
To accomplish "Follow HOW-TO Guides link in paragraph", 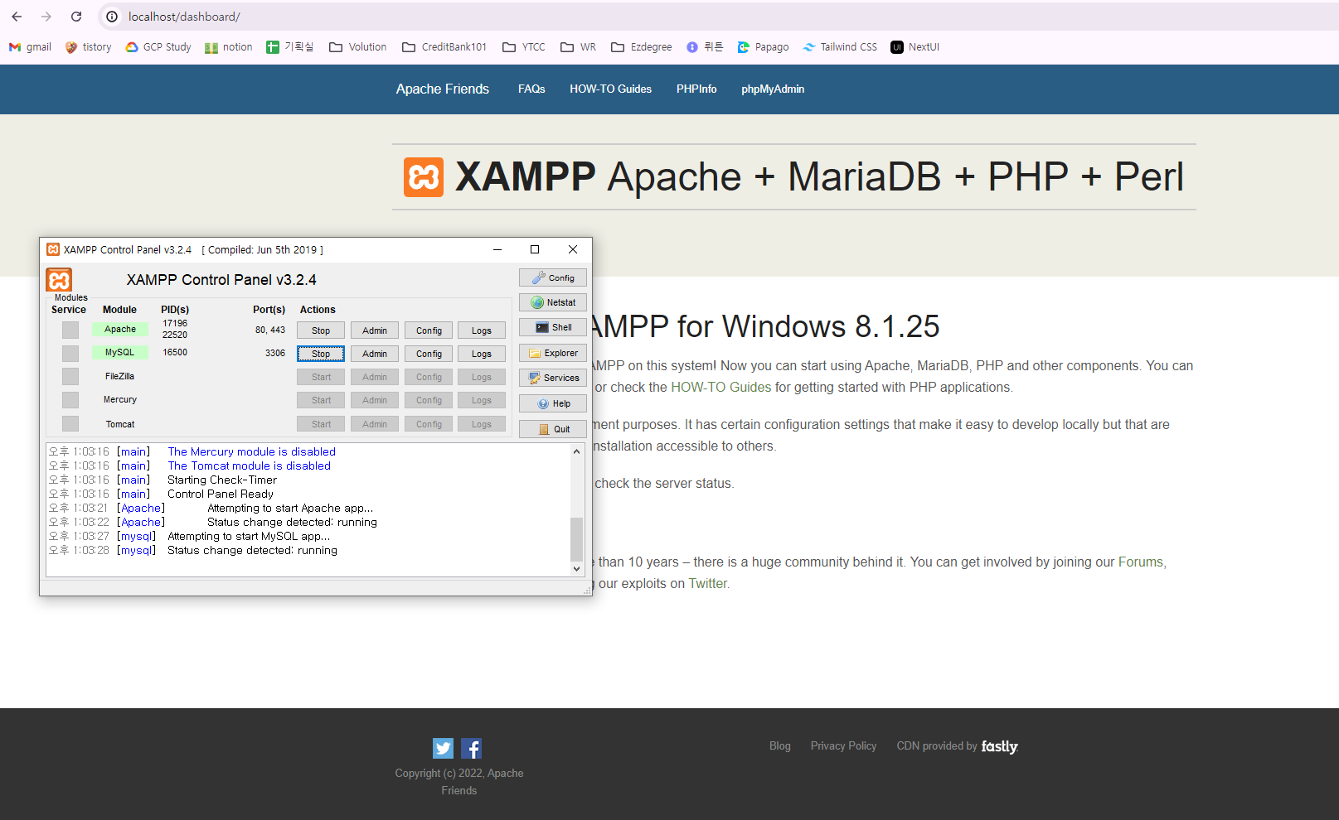I will pyautogui.click(x=720, y=387).
